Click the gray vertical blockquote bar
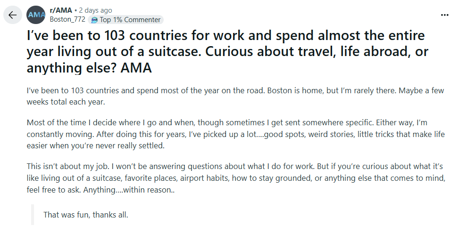This screenshot has height=242, width=459. 33,215
